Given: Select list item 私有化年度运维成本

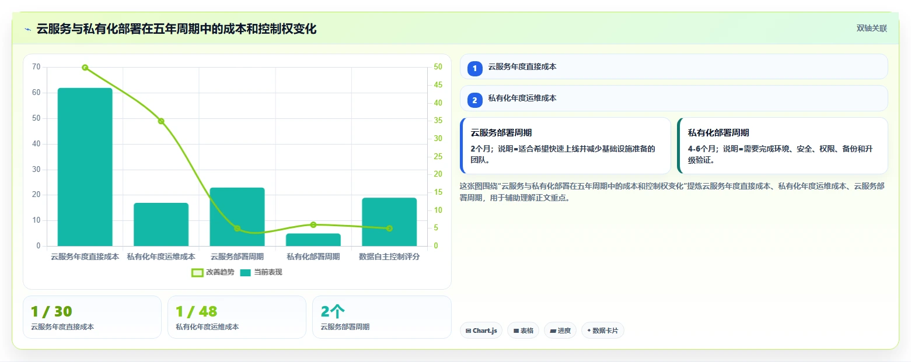Looking at the screenshot, I should point(673,99).
